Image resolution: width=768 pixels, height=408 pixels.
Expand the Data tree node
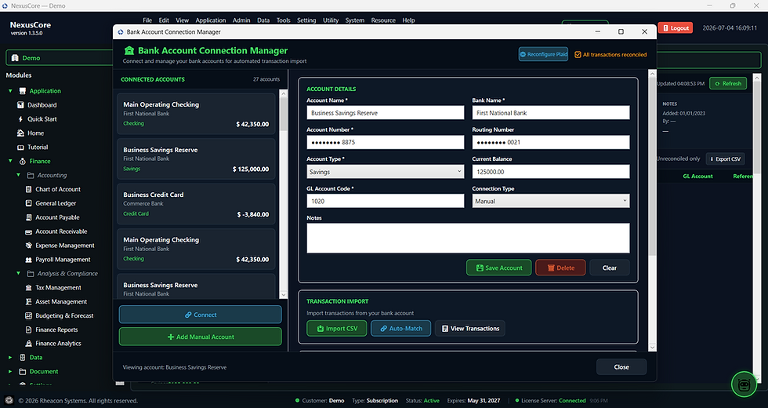tap(10, 358)
